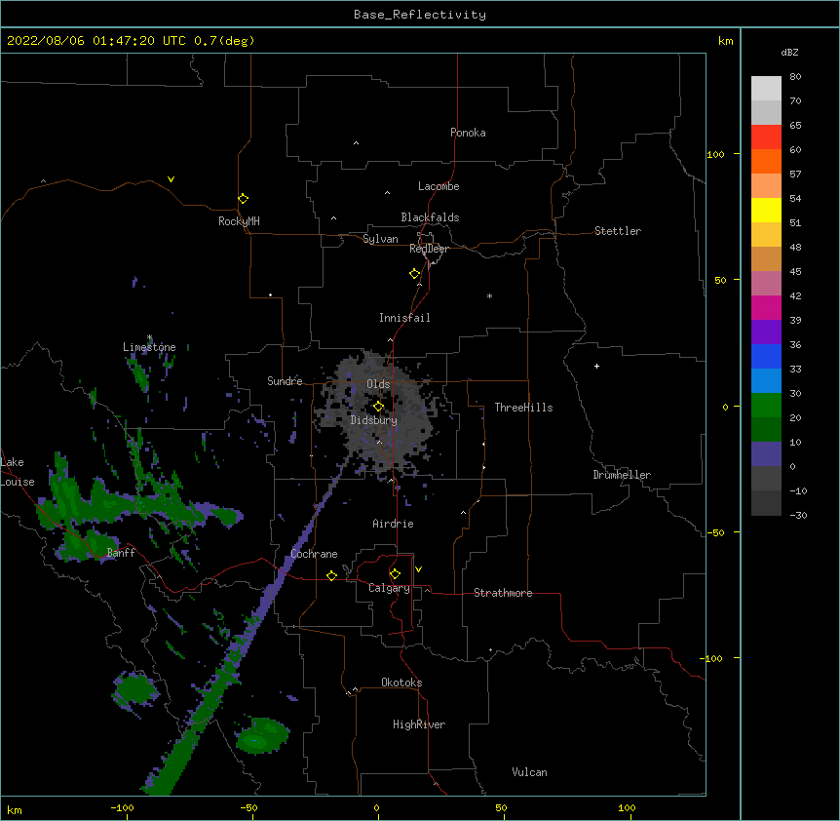Click the Strathmore city label

pyautogui.click(x=503, y=593)
